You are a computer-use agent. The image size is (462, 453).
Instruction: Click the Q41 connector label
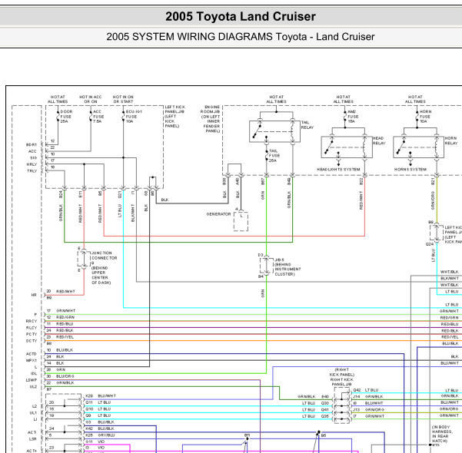point(325,410)
